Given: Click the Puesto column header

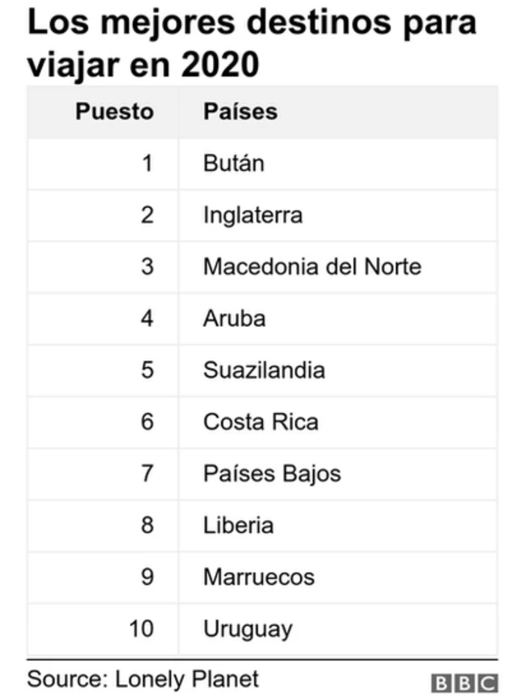Looking at the screenshot, I should coord(114,112).
